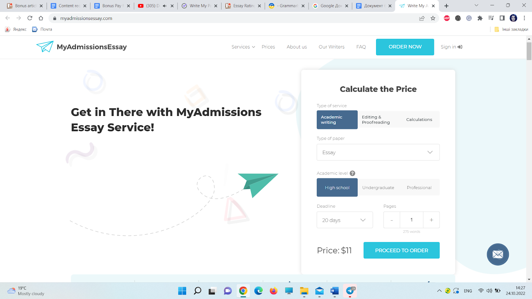The height and width of the screenshot is (299, 532).
Task: Click PROCEED TO ORDER button
Action: point(401,250)
